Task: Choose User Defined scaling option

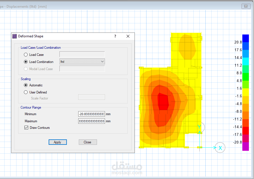Action: tap(26, 92)
